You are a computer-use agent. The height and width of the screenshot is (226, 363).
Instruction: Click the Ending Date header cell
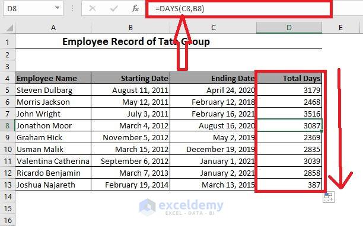(213, 78)
